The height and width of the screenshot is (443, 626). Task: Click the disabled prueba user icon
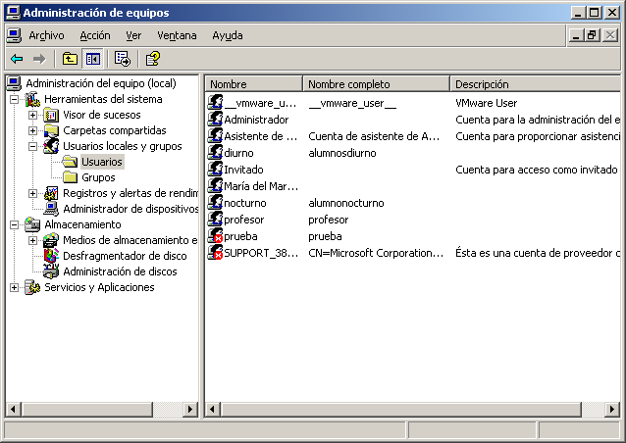tap(216, 236)
